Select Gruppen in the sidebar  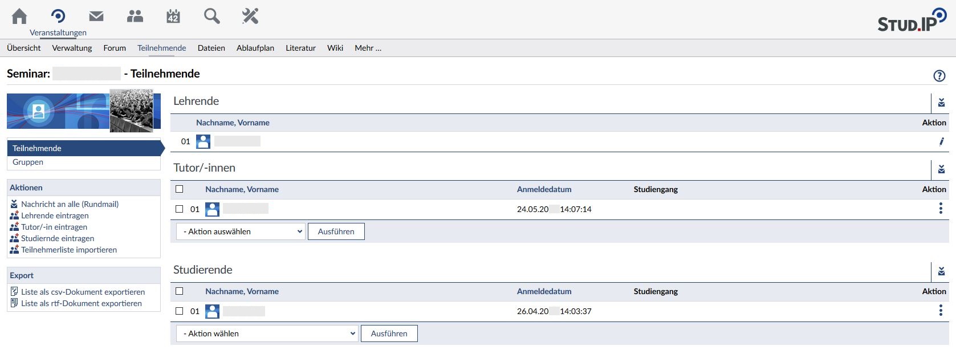[x=28, y=162]
